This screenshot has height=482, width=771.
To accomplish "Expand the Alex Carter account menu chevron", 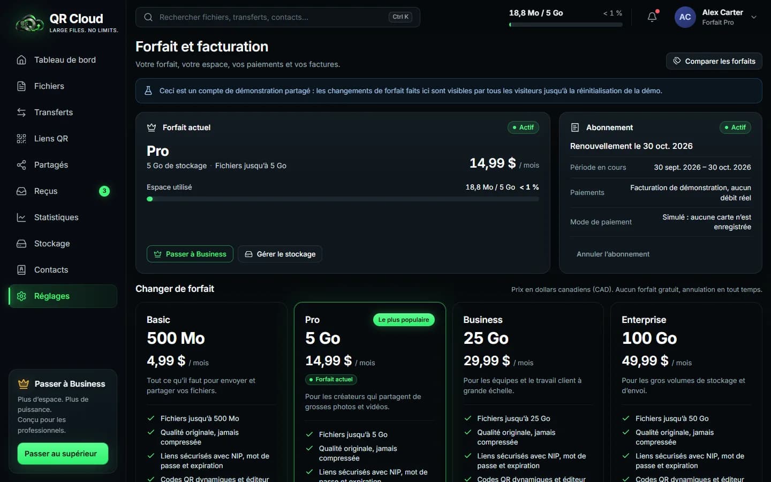I will tap(754, 17).
